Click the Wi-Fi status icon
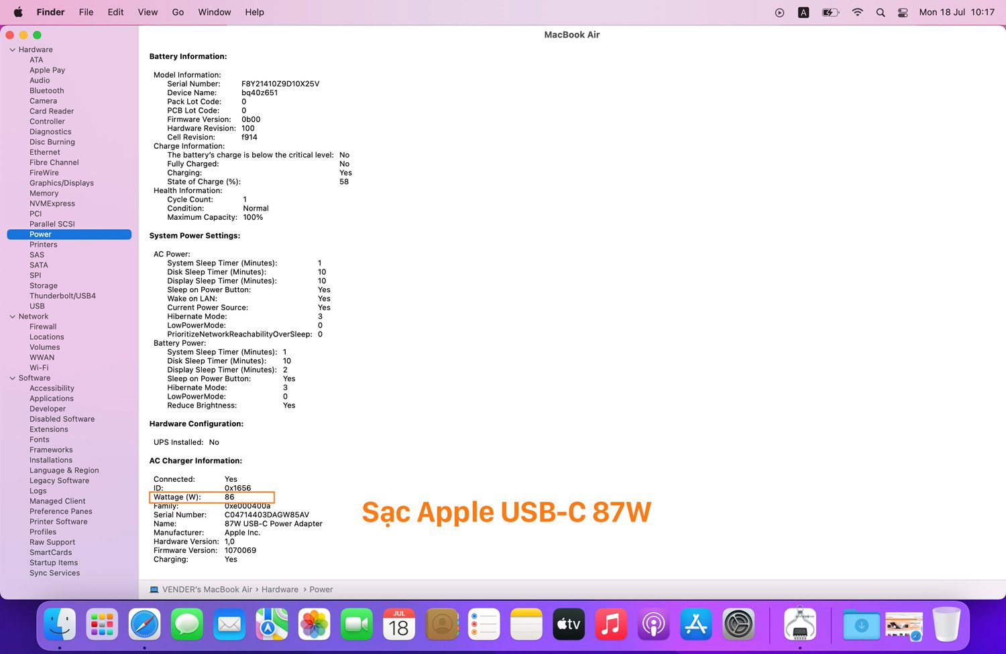This screenshot has width=1006, height=654. (857, 12)
